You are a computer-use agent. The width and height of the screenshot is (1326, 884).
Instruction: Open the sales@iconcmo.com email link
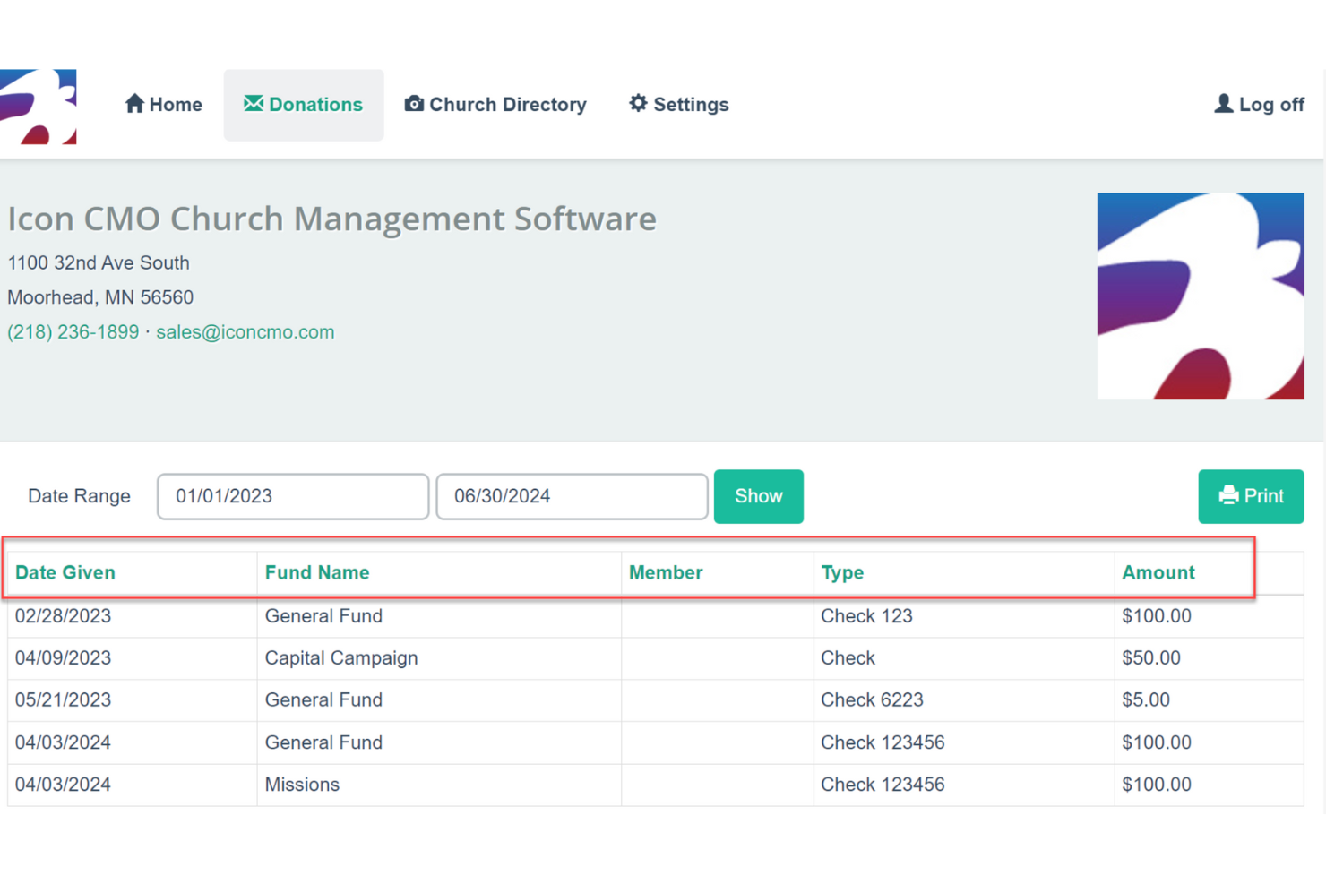pyautogui.click(x=245, y=332)
